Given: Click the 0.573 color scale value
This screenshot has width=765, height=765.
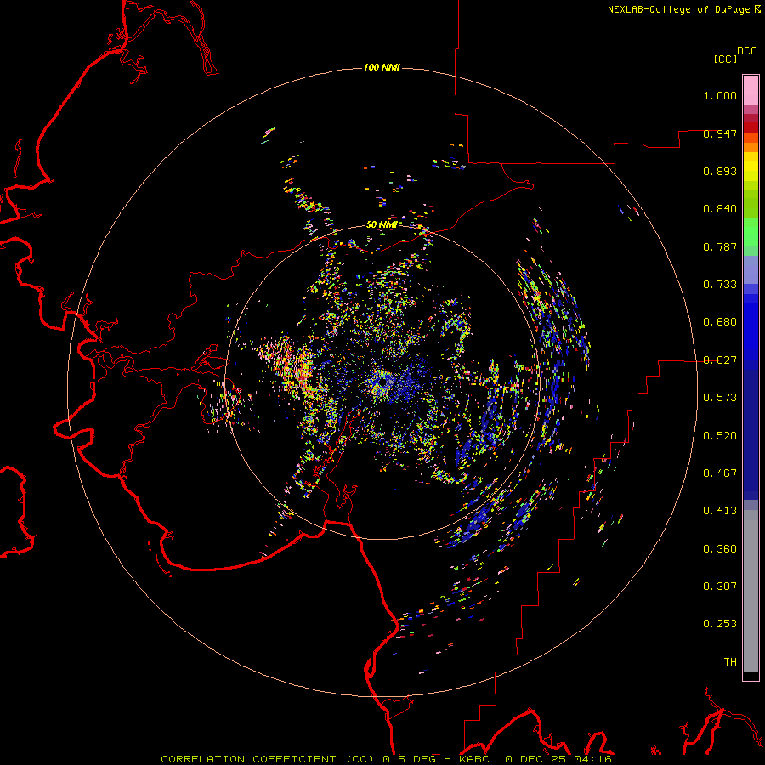Looking at the screenshot, I should (x=720, y=398).
